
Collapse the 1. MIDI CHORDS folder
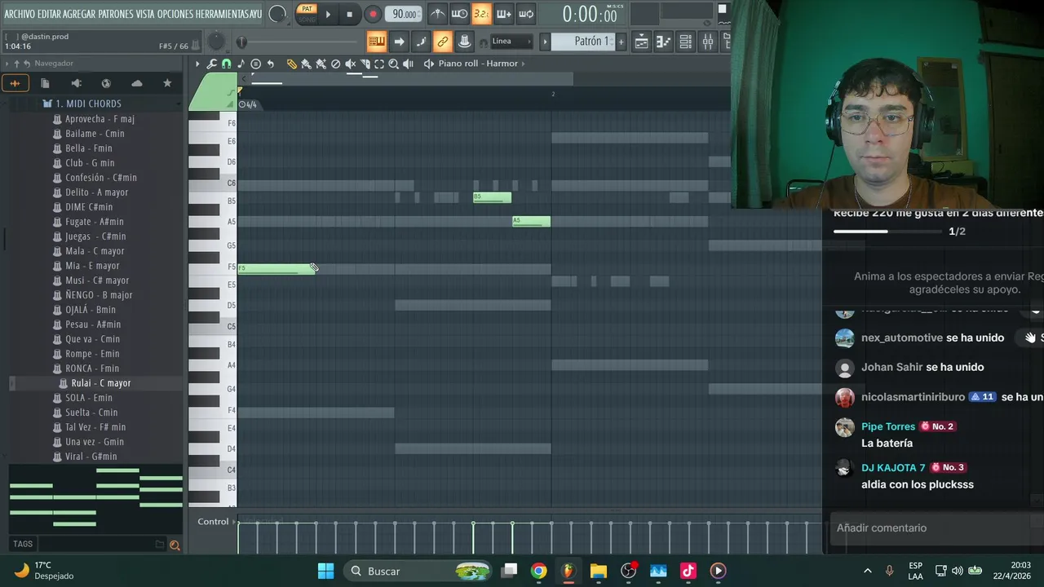(x=88, y=104)
